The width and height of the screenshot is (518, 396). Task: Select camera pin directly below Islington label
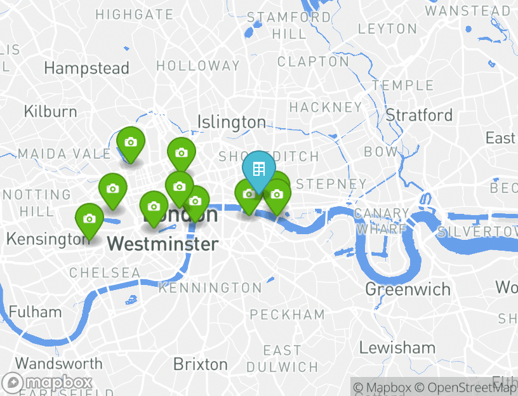(x=182, y=153)
